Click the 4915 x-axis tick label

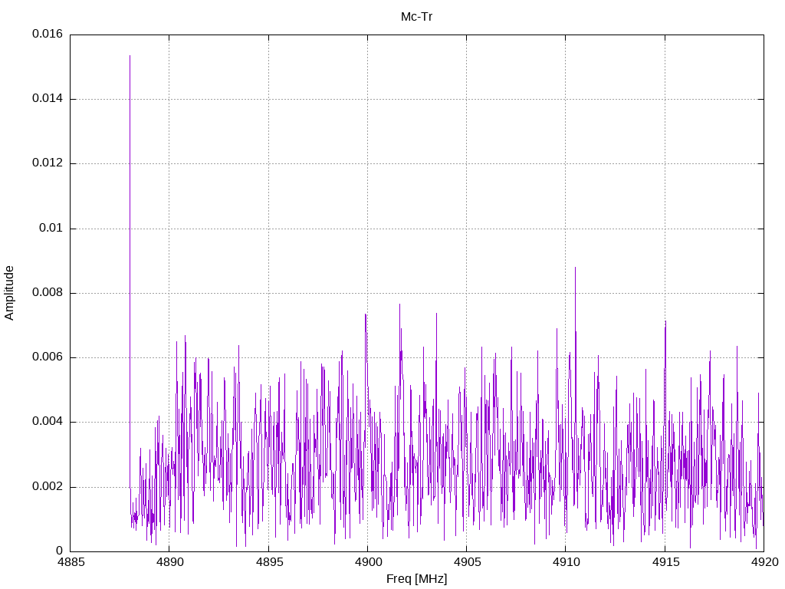[x=665, y=562]
